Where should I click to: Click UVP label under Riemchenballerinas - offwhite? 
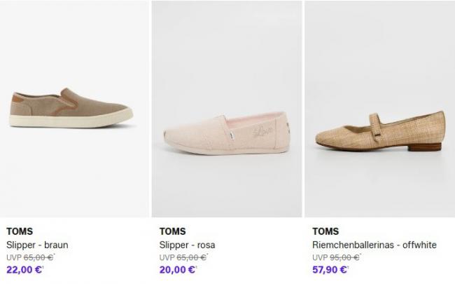319,257
